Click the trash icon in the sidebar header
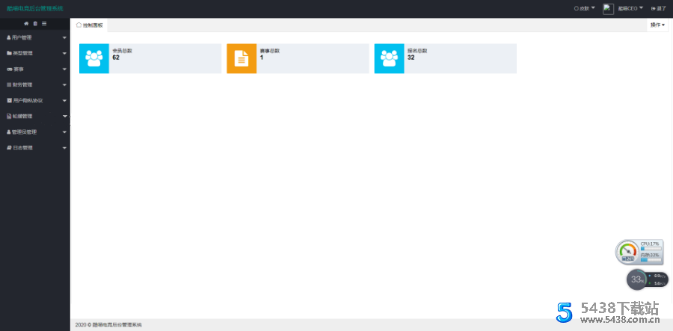The height and width of the screenshot is (331, 673). pyautogui.click(x=35, y=24)
